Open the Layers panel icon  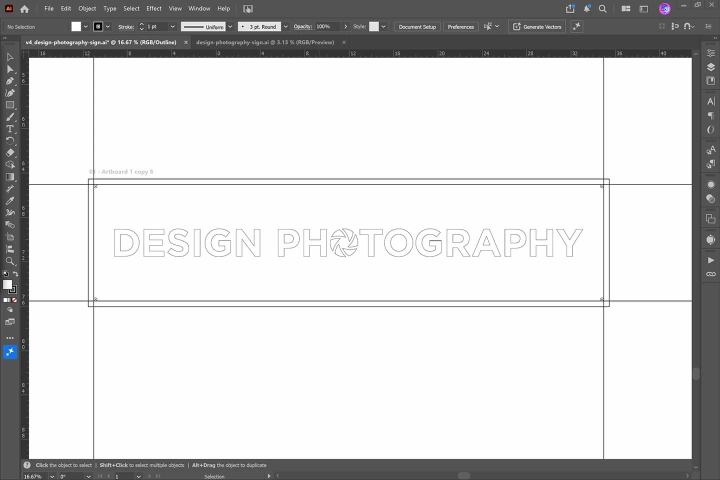coord(710,67)
